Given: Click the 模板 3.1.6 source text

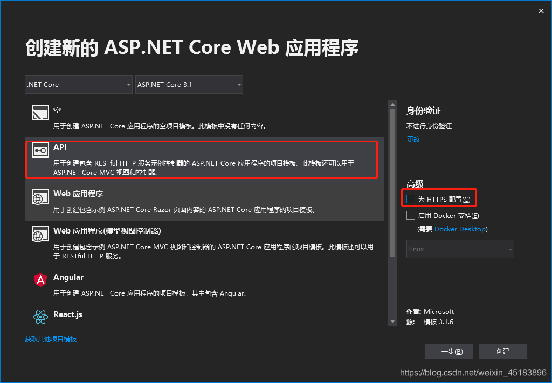Looking at the screenshot, I should [438, 322].
